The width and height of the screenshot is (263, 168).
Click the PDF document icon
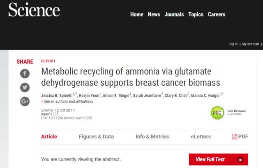tap(235, 137)
